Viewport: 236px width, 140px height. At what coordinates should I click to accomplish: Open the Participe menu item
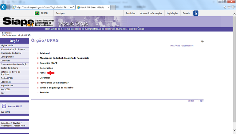131,13
